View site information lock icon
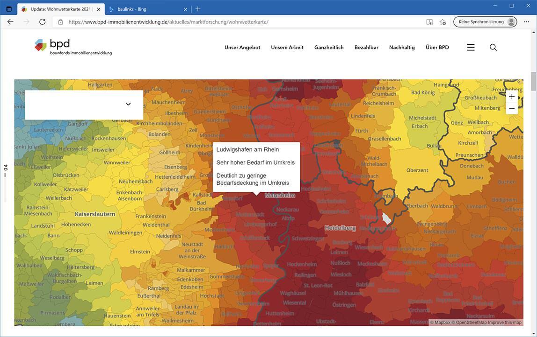This screenshot has width=537, height=337. pyautogui.click(x=61, y=22)
